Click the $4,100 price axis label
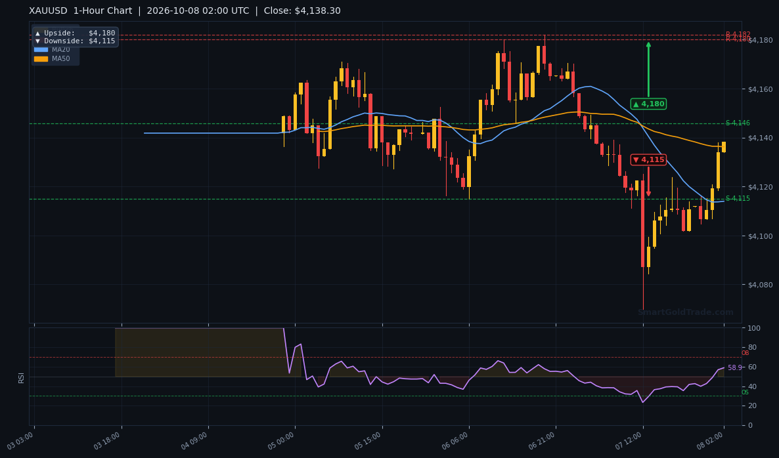Image resolution: width=779 pixels, height=458 pixels. tap(761, 236)
